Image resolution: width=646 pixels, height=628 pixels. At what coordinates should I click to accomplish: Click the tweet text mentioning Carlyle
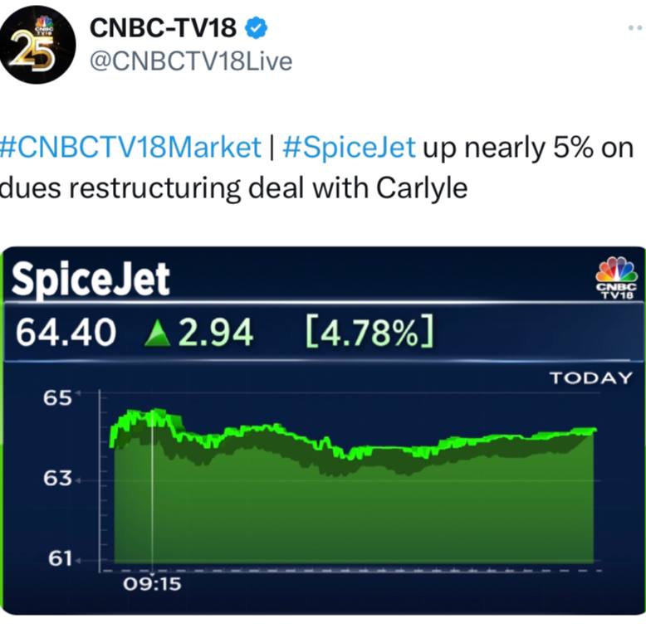tap(316, 168)
